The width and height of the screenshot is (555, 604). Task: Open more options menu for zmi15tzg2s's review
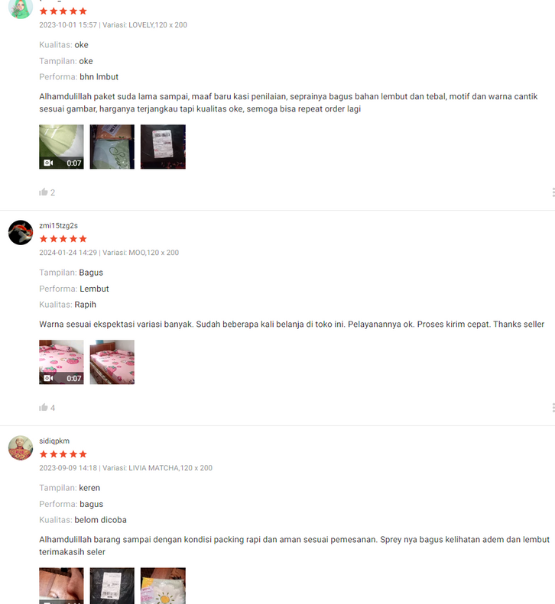point(553,408)
